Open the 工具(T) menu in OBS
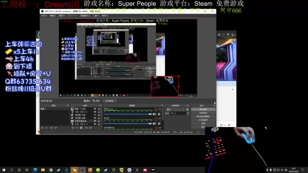The width and height of the screenshot is (308, 173). pyautogui.click(x=96, y=16)
